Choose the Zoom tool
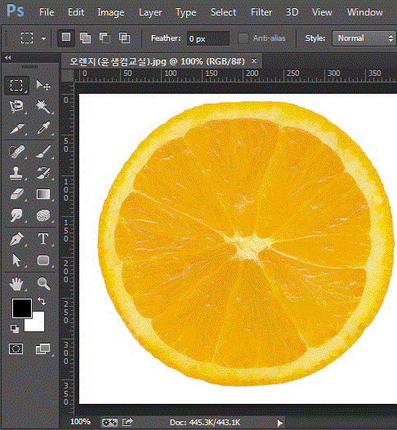The image size is (397, 430). pyautogui.click(x=43, y=283)
